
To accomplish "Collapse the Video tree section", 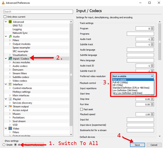I will tap(6, 128).
